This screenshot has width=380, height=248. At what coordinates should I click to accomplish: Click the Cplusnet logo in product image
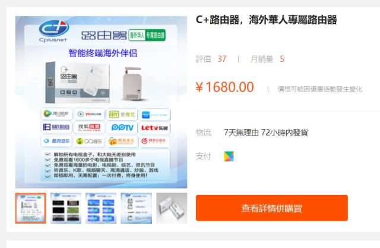[x=53, y=32]
